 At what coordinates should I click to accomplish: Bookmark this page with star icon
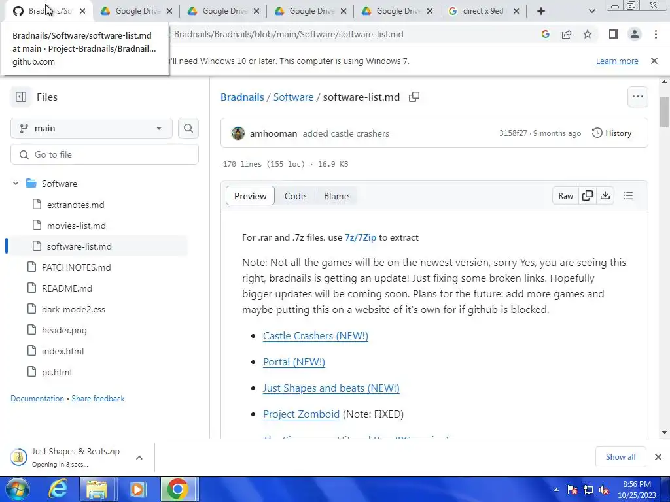pyautogui.click(x=588, y=34)
